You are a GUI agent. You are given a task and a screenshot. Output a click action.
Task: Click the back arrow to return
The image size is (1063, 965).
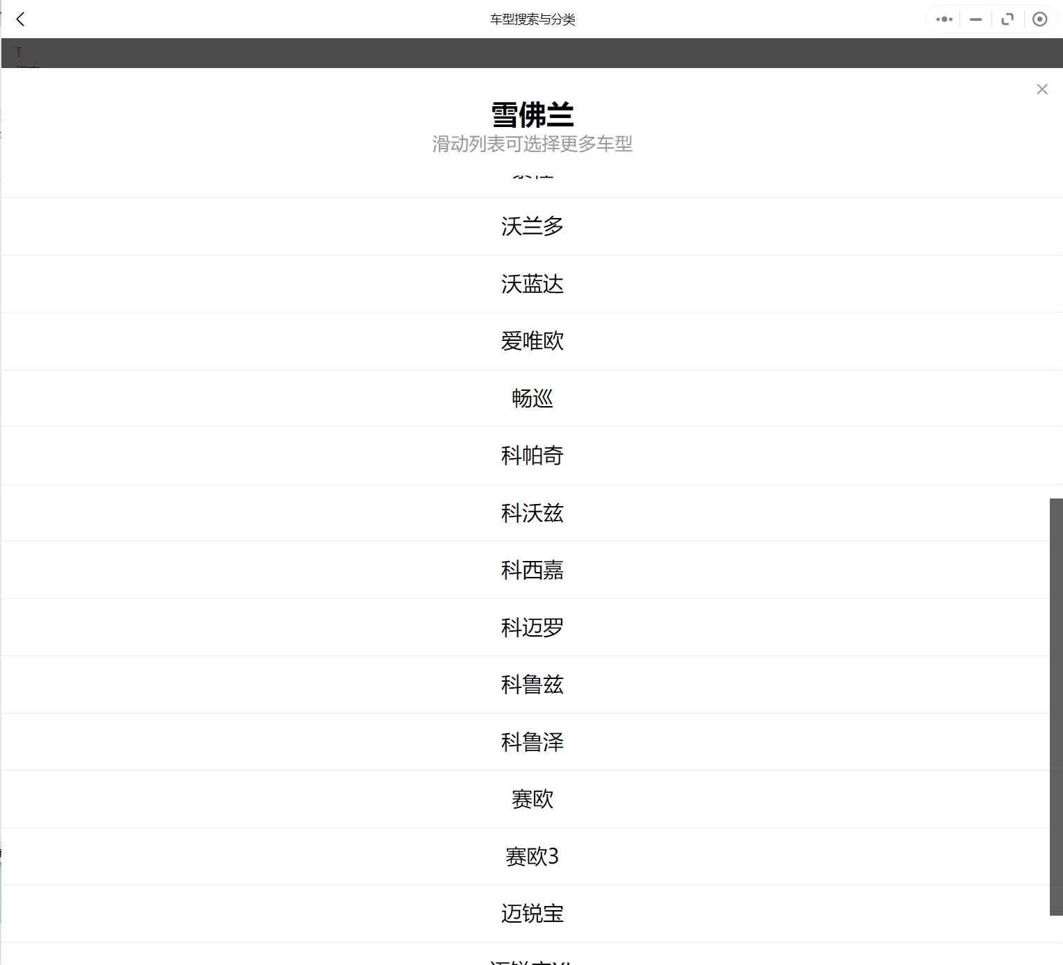point(21,19)
